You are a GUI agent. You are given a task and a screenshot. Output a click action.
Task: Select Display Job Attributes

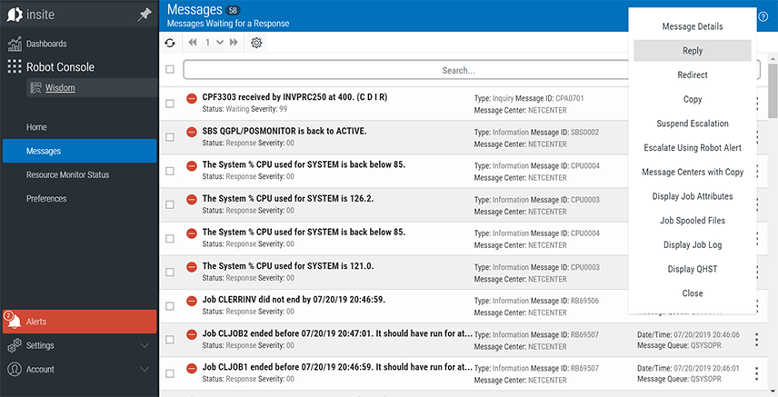tap(693, 196)
